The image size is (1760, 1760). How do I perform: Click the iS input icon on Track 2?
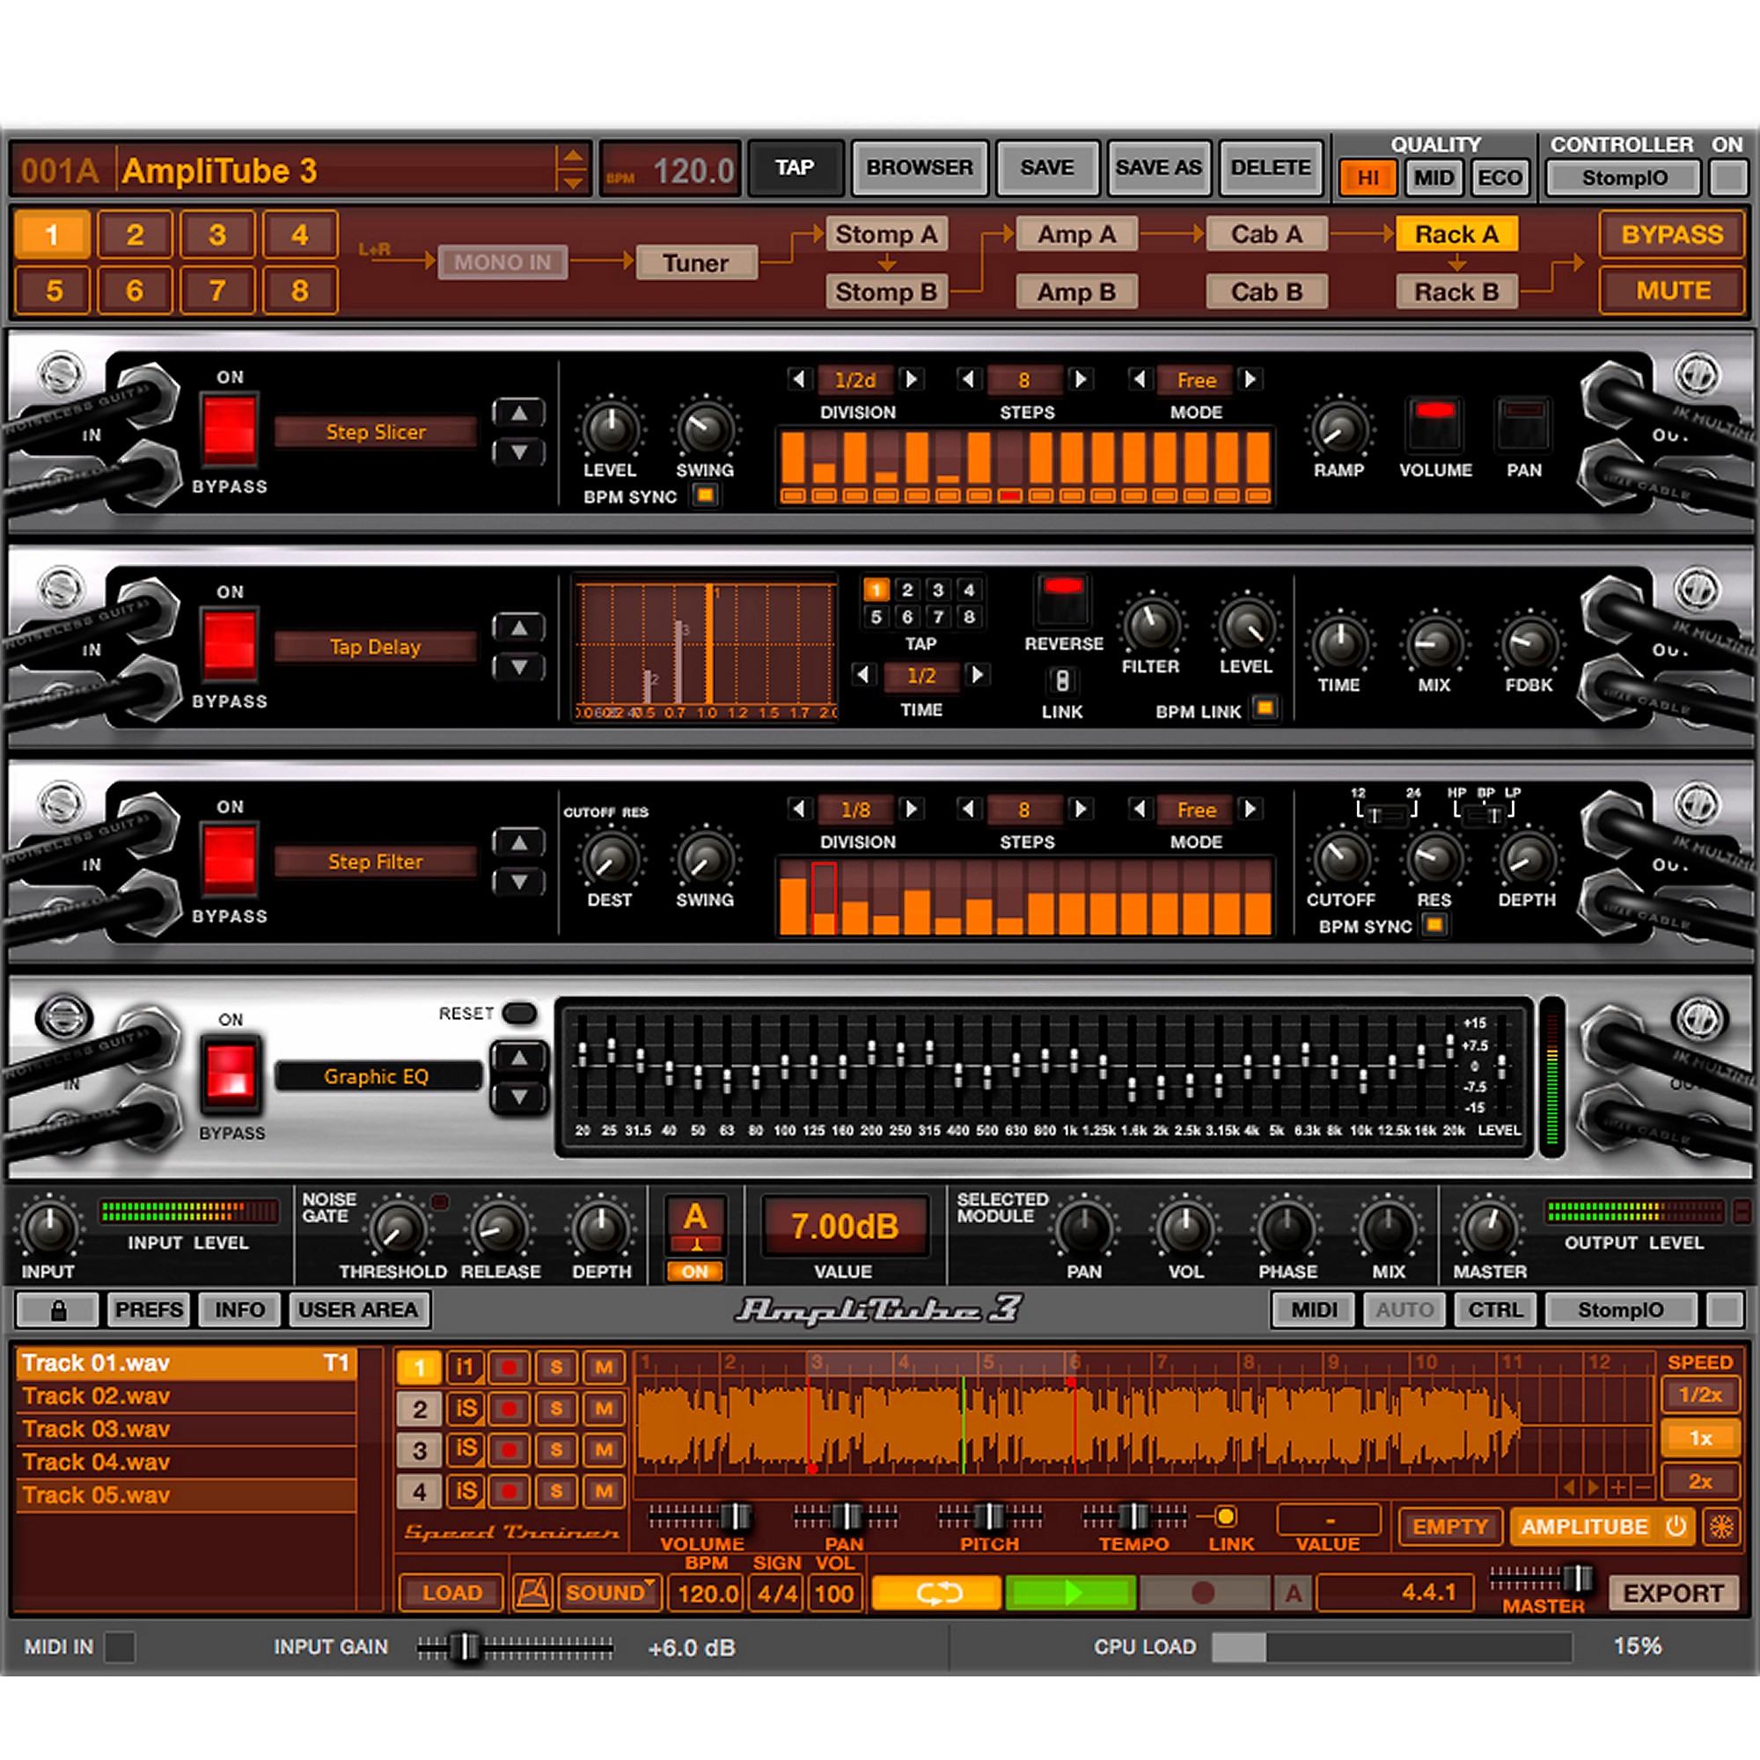465,1409
